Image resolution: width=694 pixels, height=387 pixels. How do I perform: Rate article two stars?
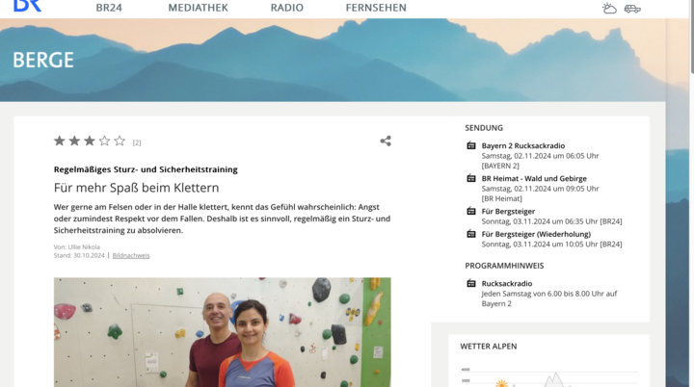[74, 142]
